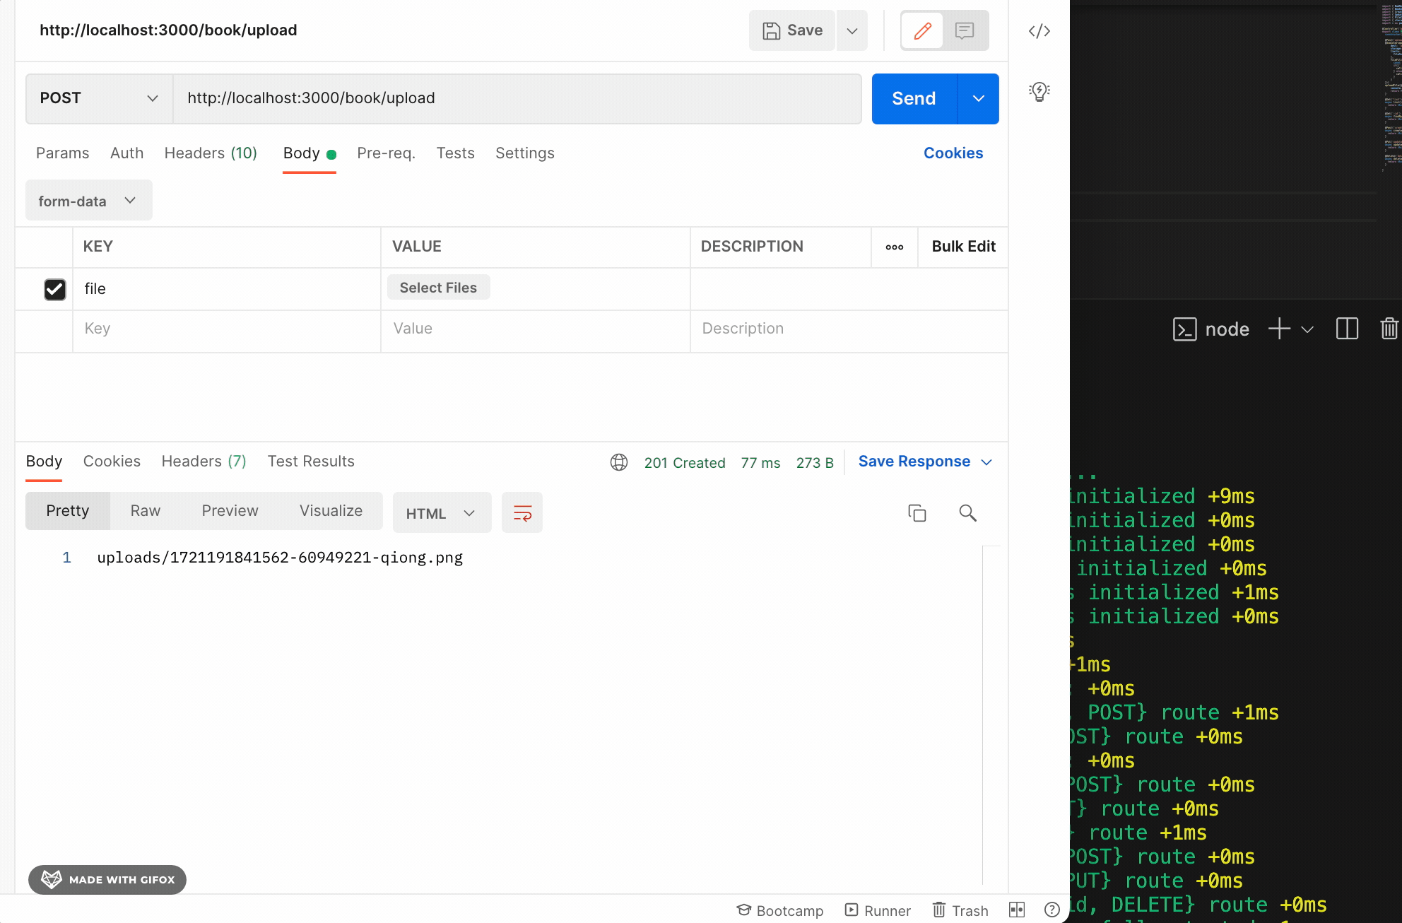Open the POST method dropdown
Image resolution: width=1402 pixels, height=923 pixels.
click(99, 98)
